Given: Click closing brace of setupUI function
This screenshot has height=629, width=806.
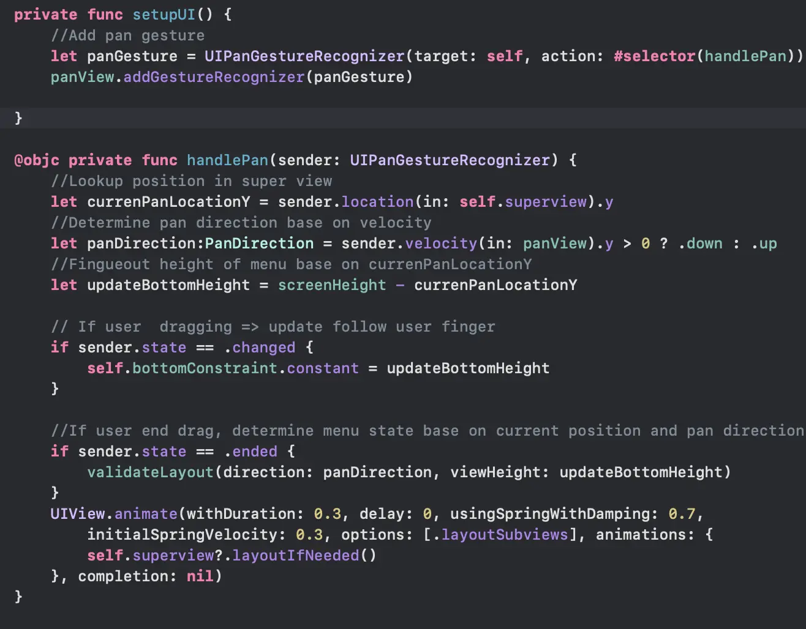Looking at the screenshot, I should coord(18,119).
